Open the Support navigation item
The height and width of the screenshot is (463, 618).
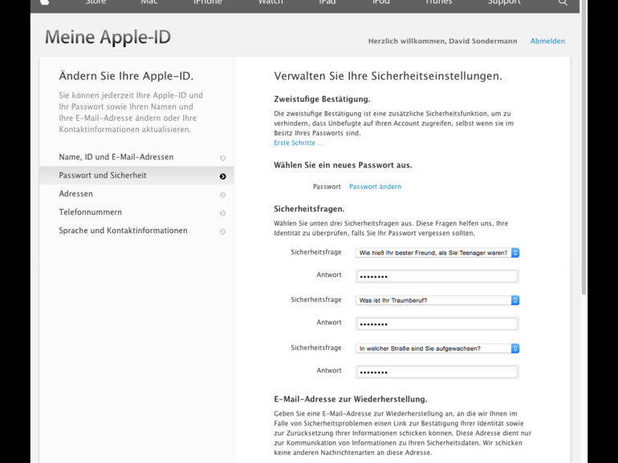tap(504, 2)
